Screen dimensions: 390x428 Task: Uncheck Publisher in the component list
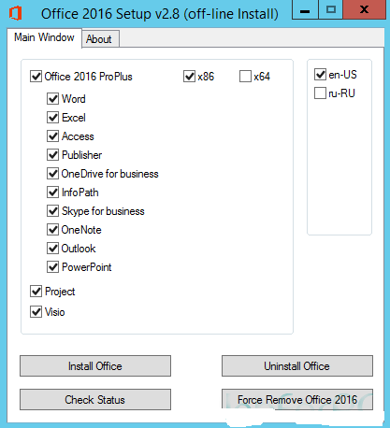click(x=53, y=155)
